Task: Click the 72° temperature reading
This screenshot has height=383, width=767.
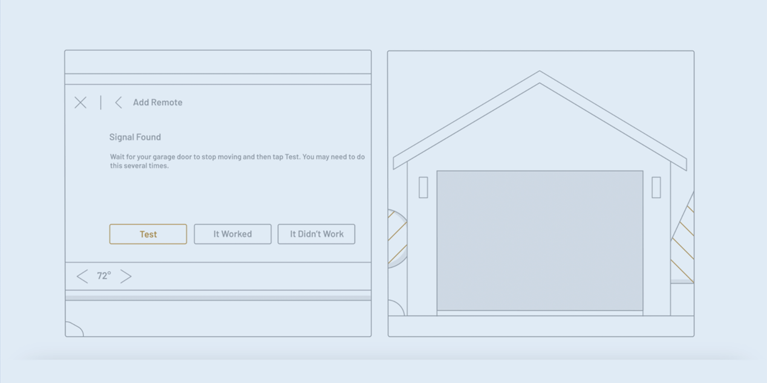Action: [x=104, y=276]
